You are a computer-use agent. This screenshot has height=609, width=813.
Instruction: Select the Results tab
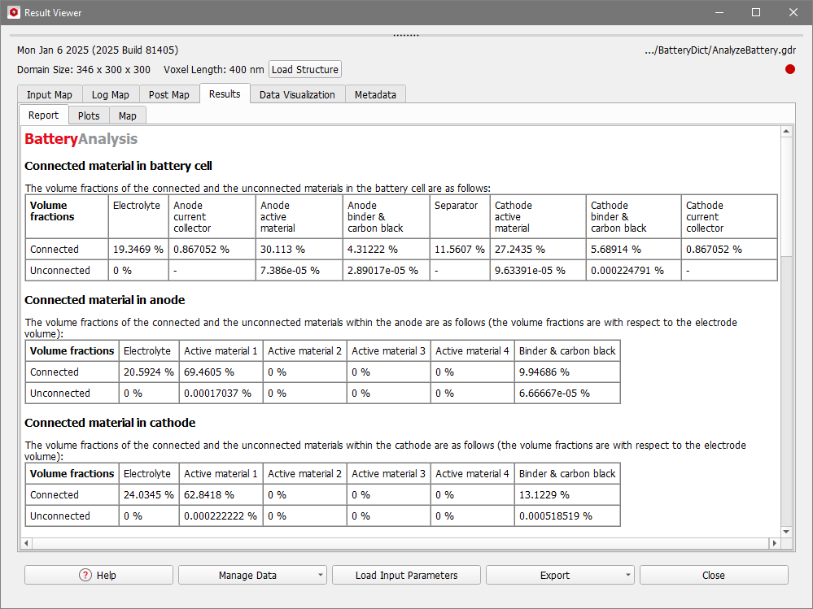[x=225, y=94]
